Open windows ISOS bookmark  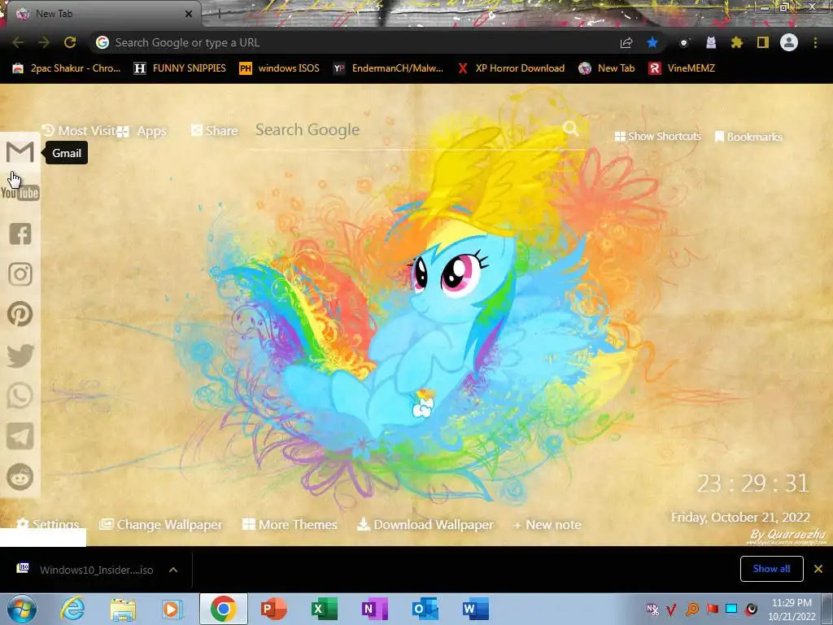click(280, 68)
